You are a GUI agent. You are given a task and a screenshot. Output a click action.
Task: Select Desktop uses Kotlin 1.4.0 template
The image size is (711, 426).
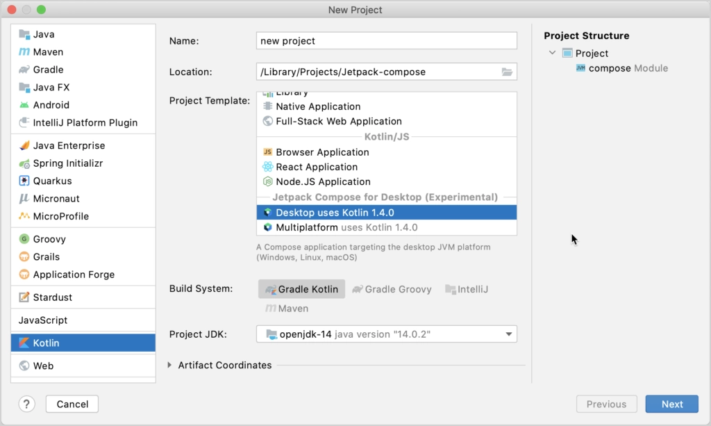[x=386, y=213]
